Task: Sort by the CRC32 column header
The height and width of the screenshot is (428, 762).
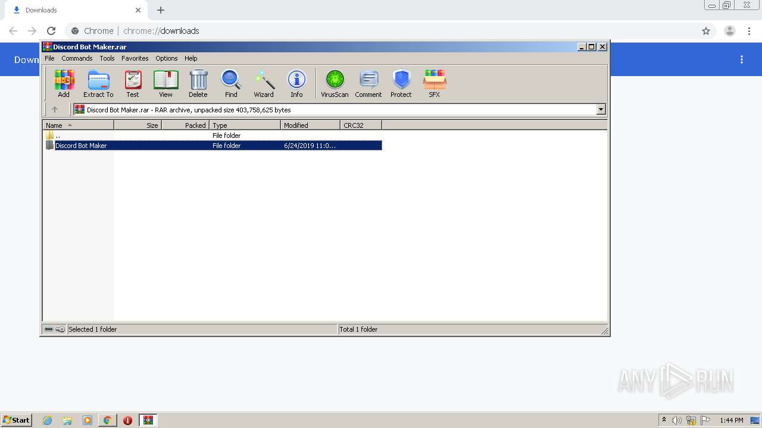Action: point(361,125)
